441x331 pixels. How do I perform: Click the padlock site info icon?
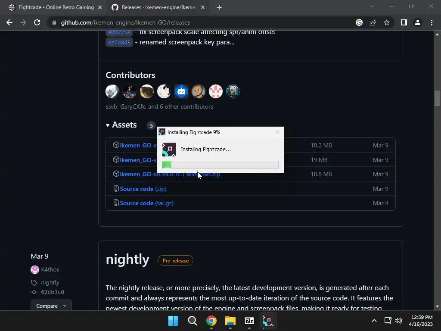(x=54, y=22)
